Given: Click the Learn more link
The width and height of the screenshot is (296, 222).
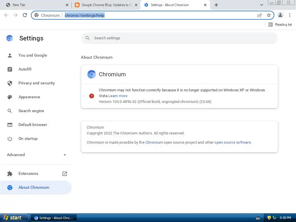Looking at the screenshot, I should (118, 96).
